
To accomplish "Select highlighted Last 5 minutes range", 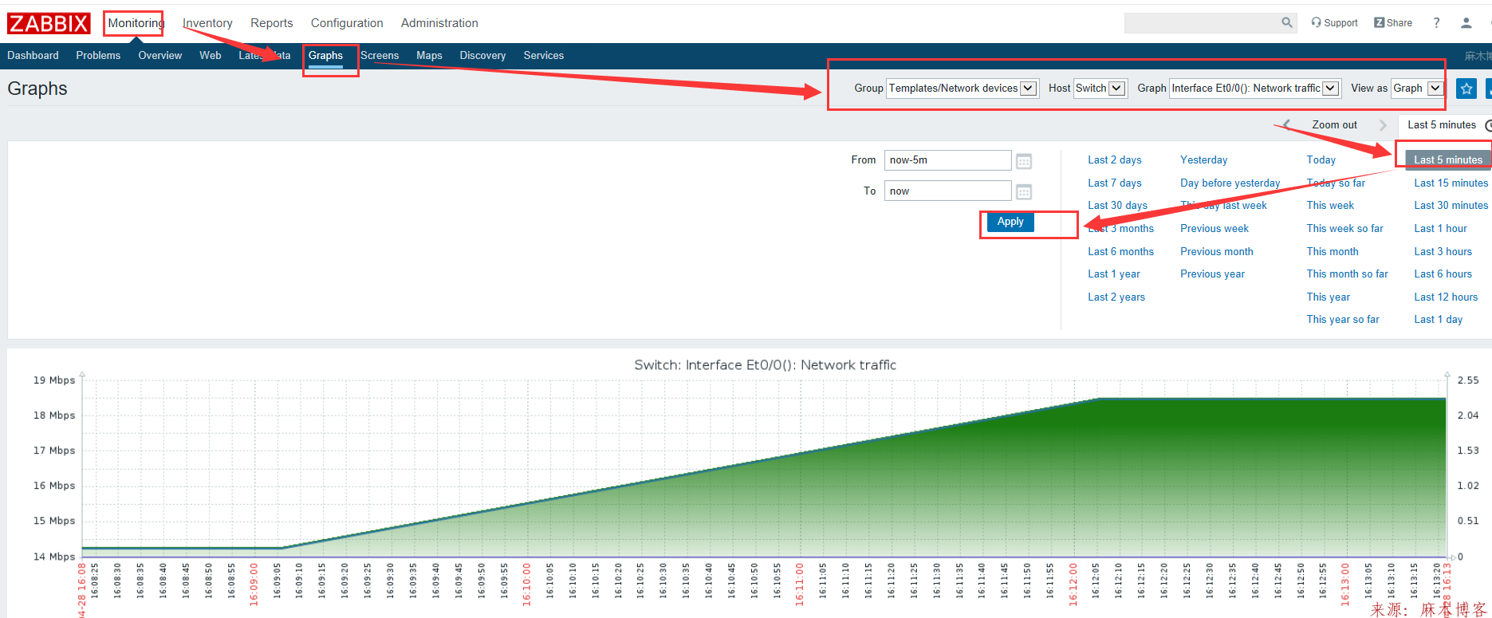I will (x=1447, y=160).
